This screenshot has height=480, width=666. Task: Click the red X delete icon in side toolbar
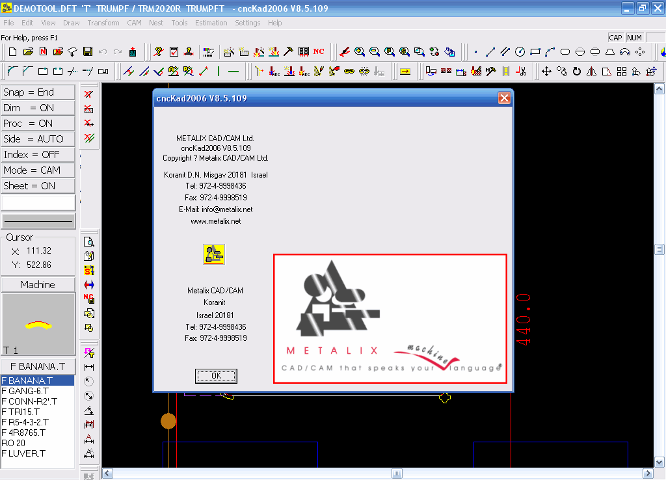(88, 94)
